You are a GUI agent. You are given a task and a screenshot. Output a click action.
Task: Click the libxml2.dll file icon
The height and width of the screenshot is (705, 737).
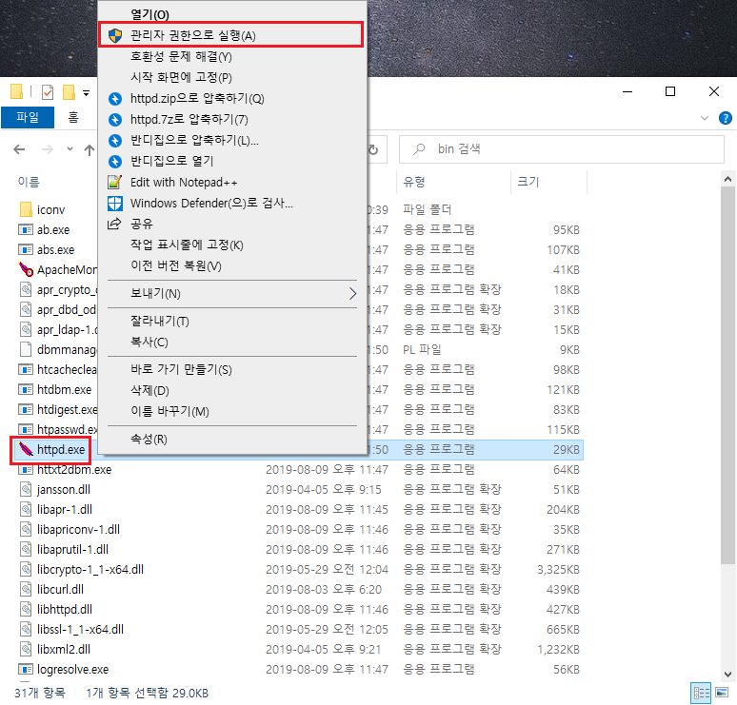click(x=26, y=650)
